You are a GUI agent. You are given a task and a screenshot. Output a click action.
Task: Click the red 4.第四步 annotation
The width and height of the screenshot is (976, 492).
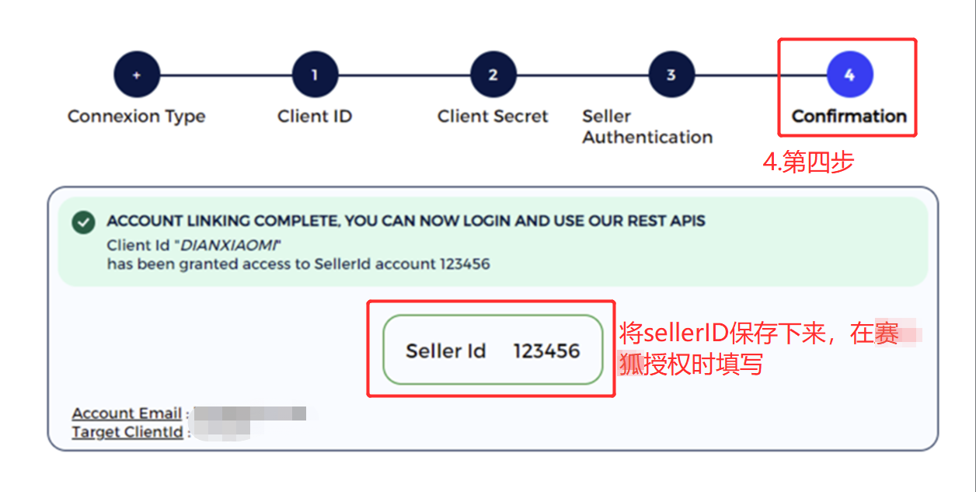coord(807,162)
